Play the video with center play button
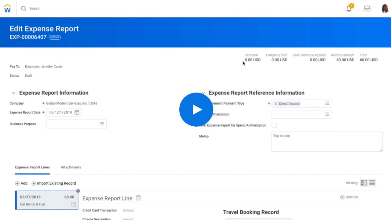Screen dimensions: 391x220 coord(196,110)
